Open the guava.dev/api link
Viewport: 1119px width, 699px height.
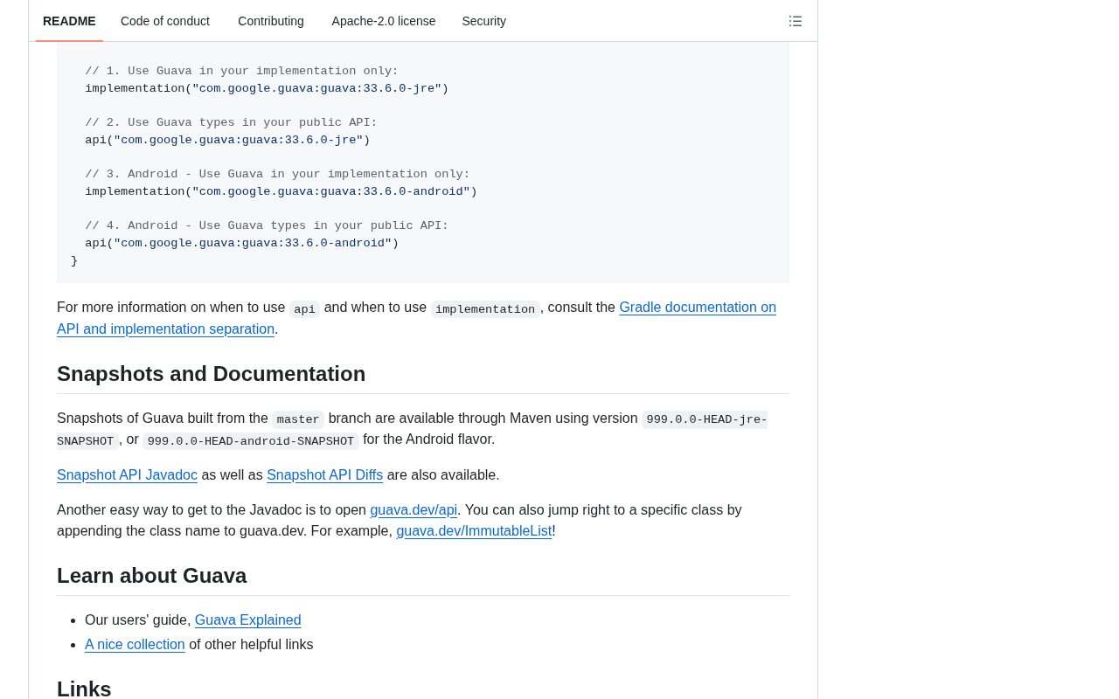click(414, 510)
